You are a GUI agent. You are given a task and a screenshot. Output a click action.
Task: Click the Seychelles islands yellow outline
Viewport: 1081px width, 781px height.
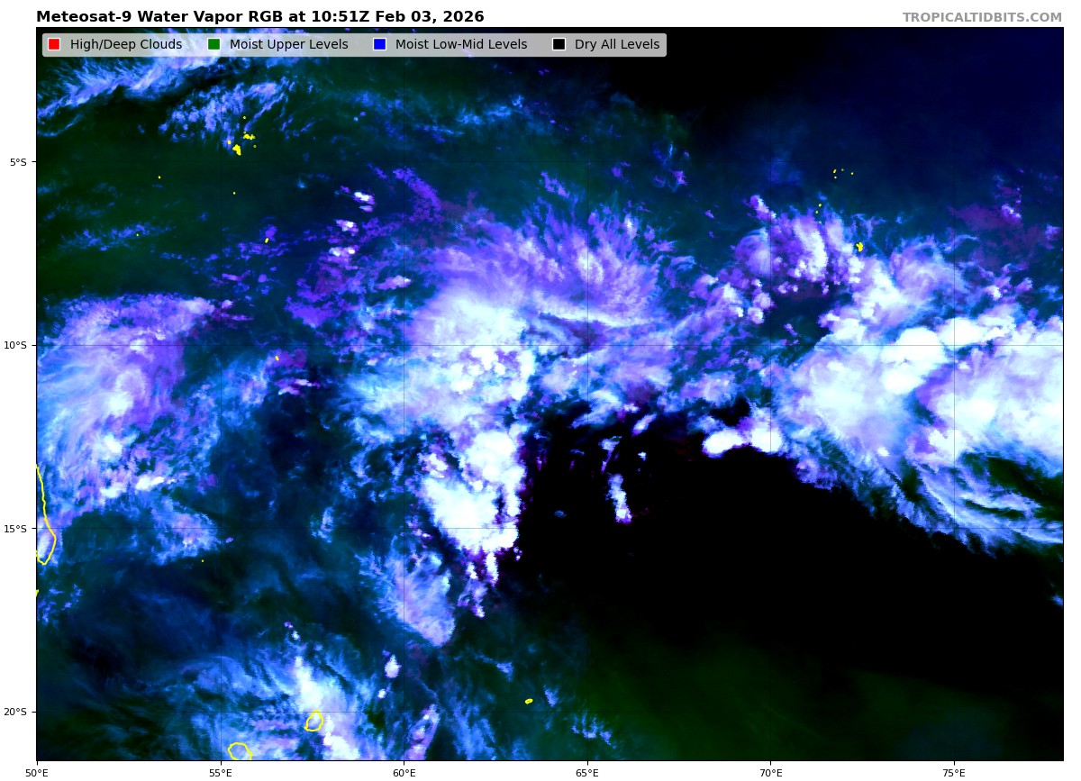[237, 149]
